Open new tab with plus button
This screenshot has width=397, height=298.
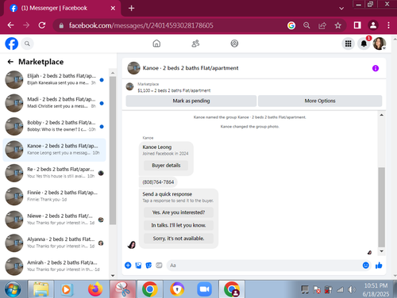click(131, 8)
